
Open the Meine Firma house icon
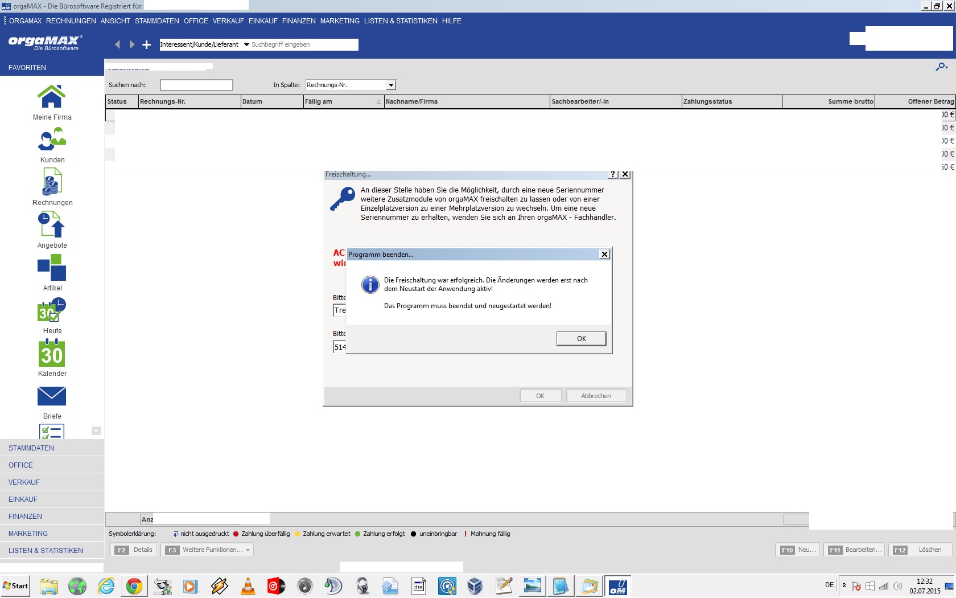[51, 96]
